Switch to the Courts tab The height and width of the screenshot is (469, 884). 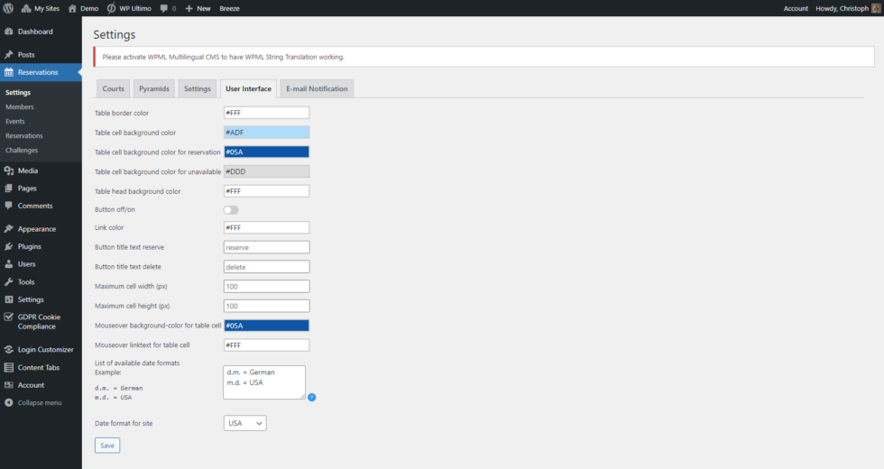coord(113,88)
